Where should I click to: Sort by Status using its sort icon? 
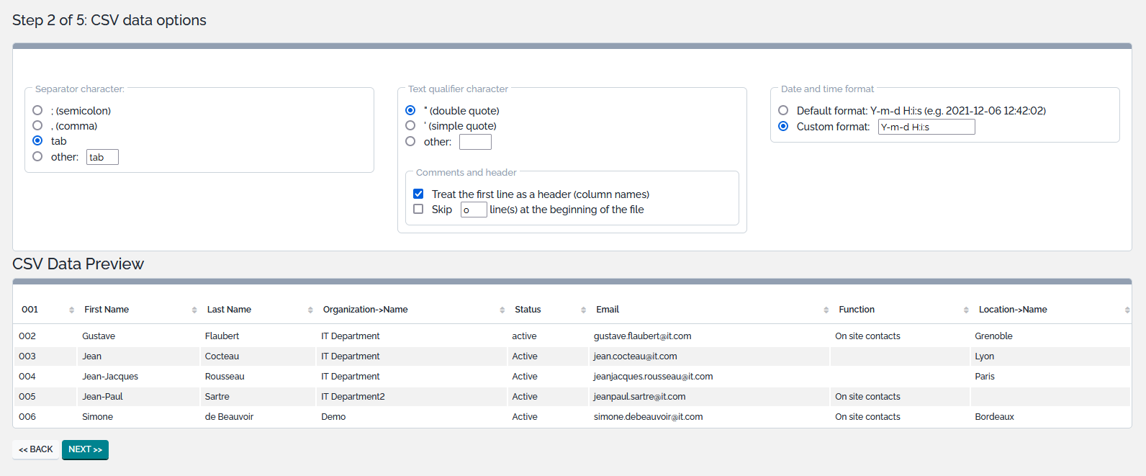coord(583,310)
